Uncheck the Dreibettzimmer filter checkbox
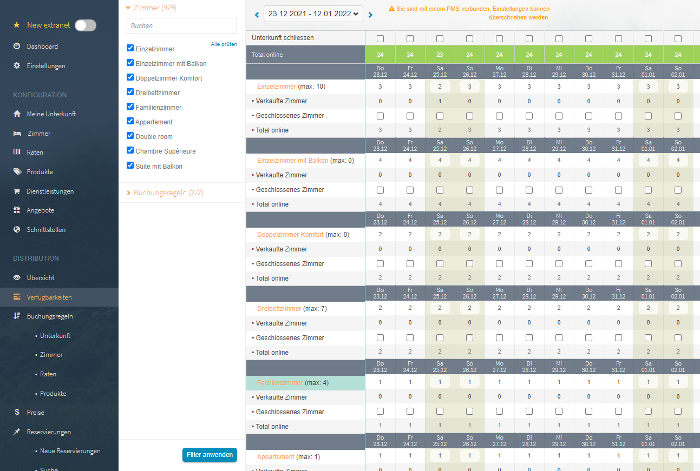Screen dimensions: 700x471 tap(130, 92)
